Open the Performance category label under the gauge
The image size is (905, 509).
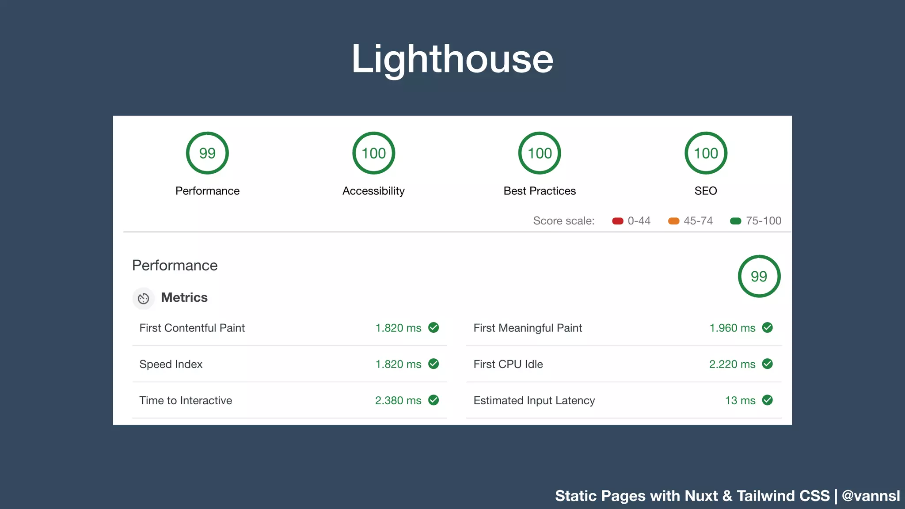tap(207, 191)
